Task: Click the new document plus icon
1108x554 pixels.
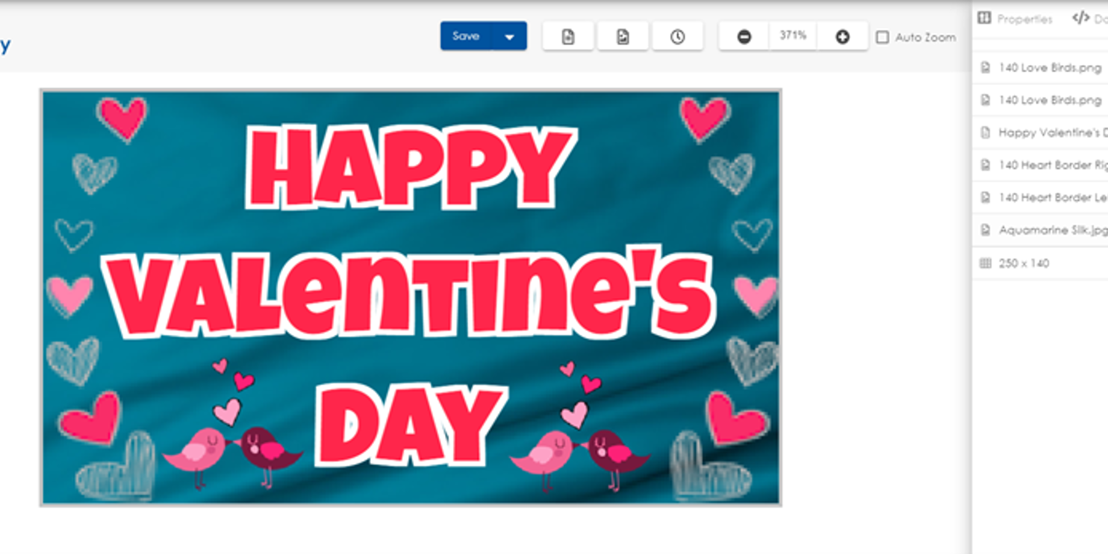Action: click(568, 37)
